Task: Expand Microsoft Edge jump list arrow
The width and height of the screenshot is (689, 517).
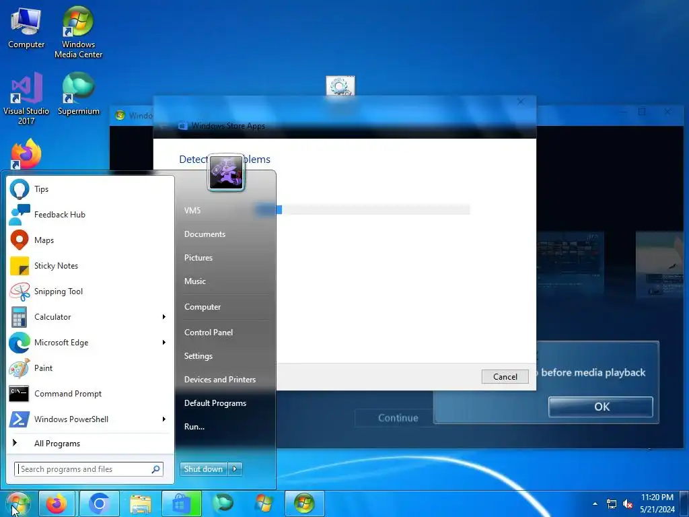Action: tap(164, 343)
